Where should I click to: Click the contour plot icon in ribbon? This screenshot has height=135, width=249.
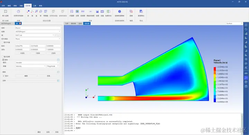(77, 11)
